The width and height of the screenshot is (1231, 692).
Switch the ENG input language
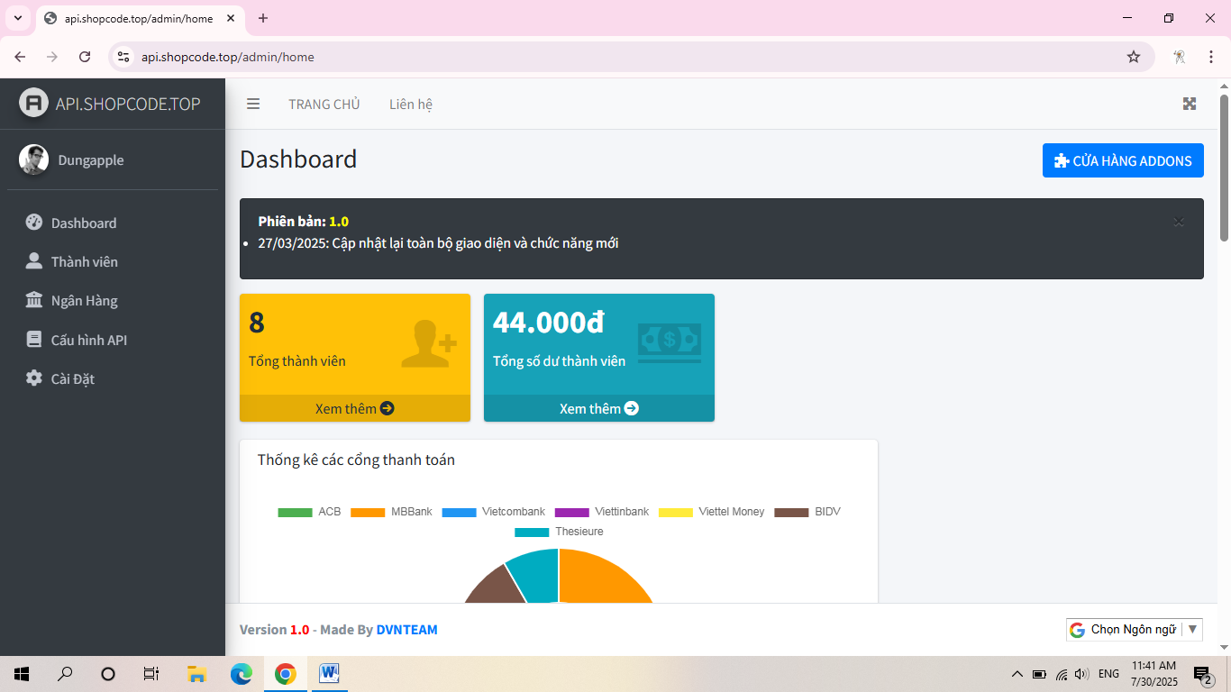tap(1109, 674)
